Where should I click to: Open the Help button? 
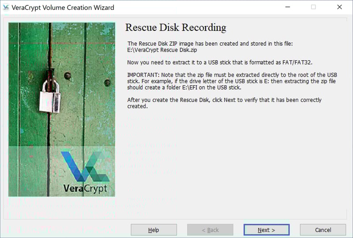click(x=154, y=230)
